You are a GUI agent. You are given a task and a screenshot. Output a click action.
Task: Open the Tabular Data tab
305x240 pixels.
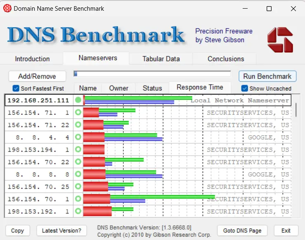click(x=161, y=59)
